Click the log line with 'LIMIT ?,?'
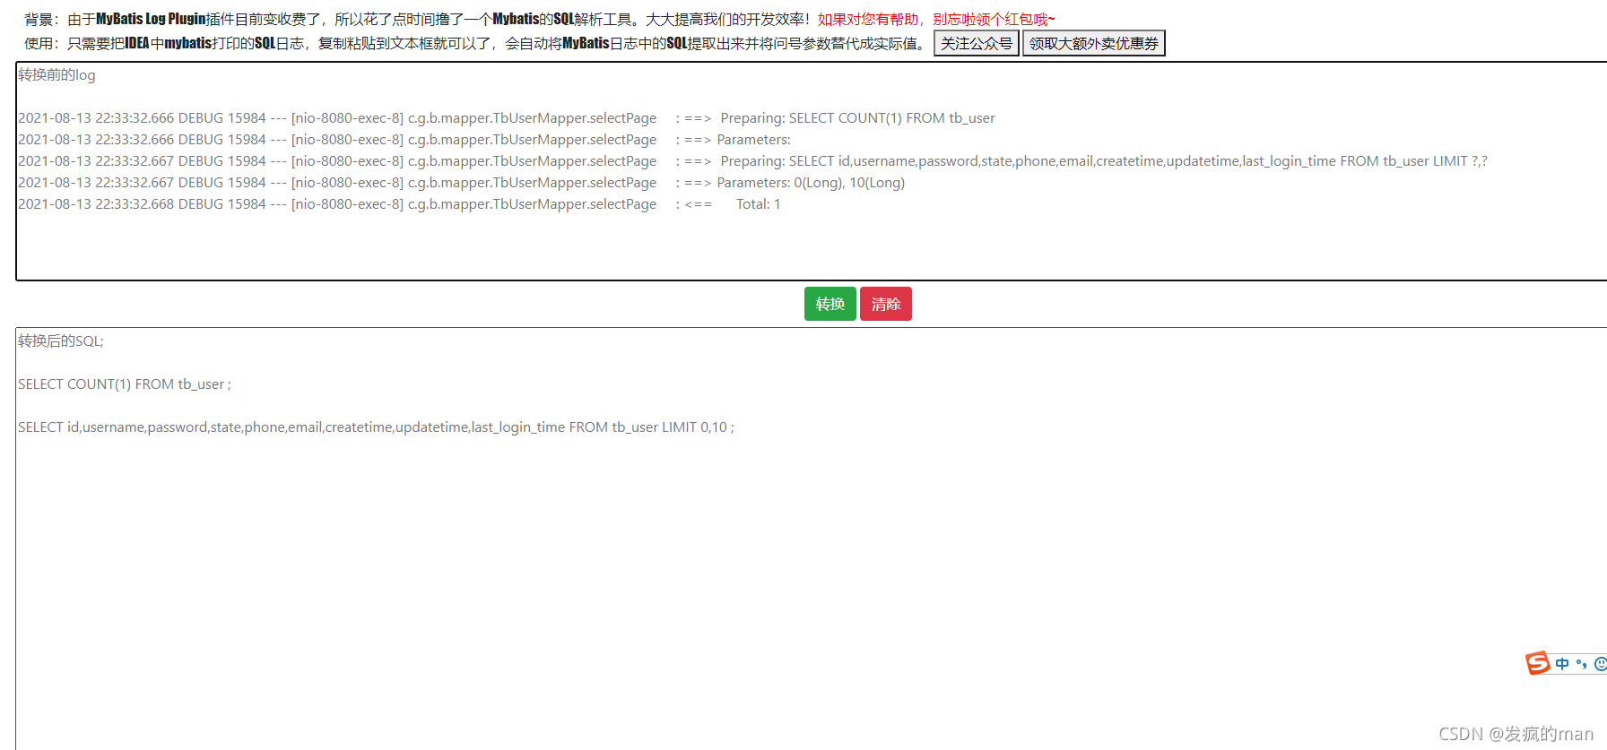 click(x=752, y=161)
